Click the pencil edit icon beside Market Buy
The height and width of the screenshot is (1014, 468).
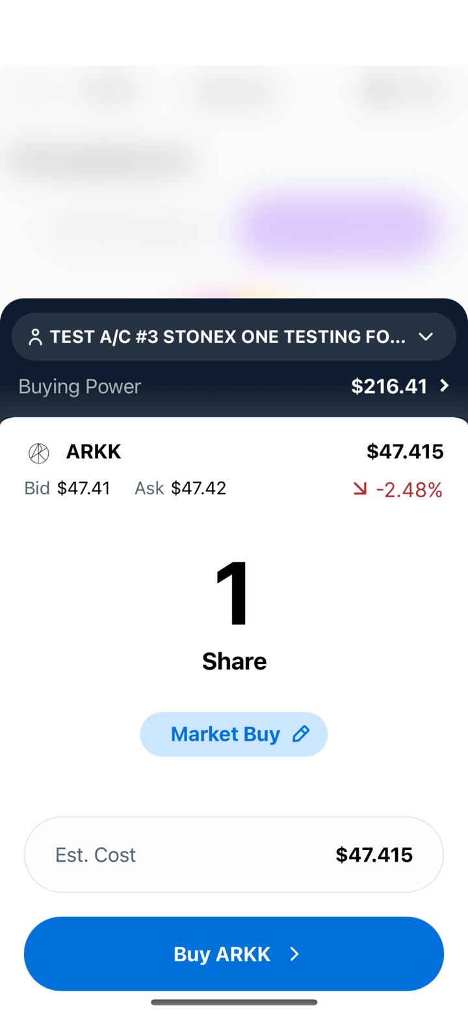[301, 734]
